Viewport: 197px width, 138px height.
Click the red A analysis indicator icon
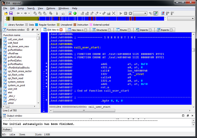(x=70, y=13)
